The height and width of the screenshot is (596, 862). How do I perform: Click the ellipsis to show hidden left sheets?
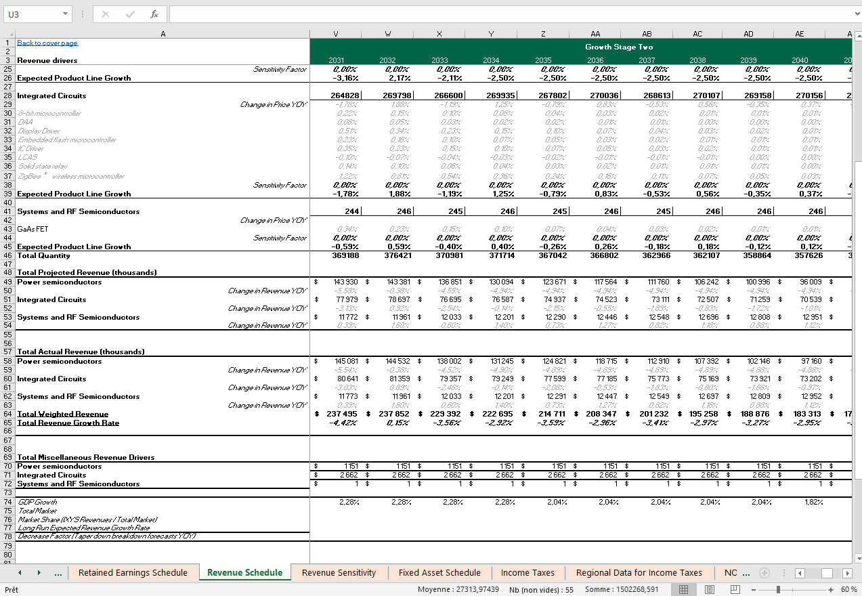coord(58,574)
